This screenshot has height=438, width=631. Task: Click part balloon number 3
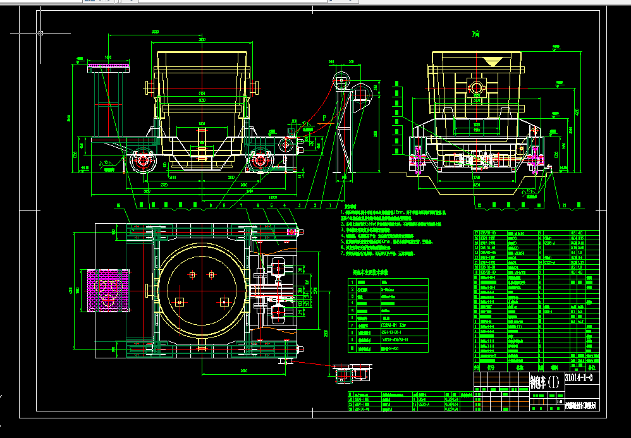(x=300, y=205)
